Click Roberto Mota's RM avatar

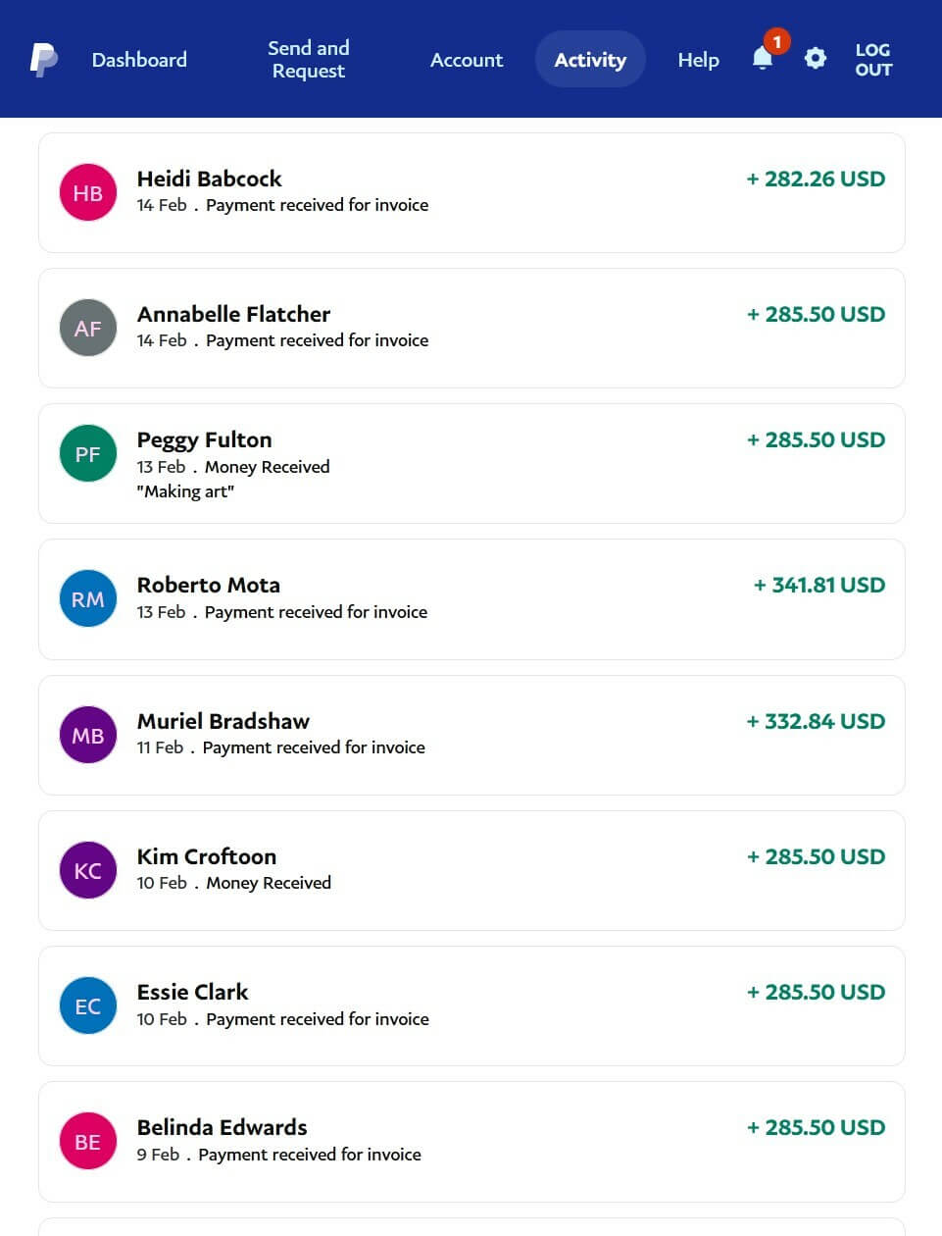[88, 598]
